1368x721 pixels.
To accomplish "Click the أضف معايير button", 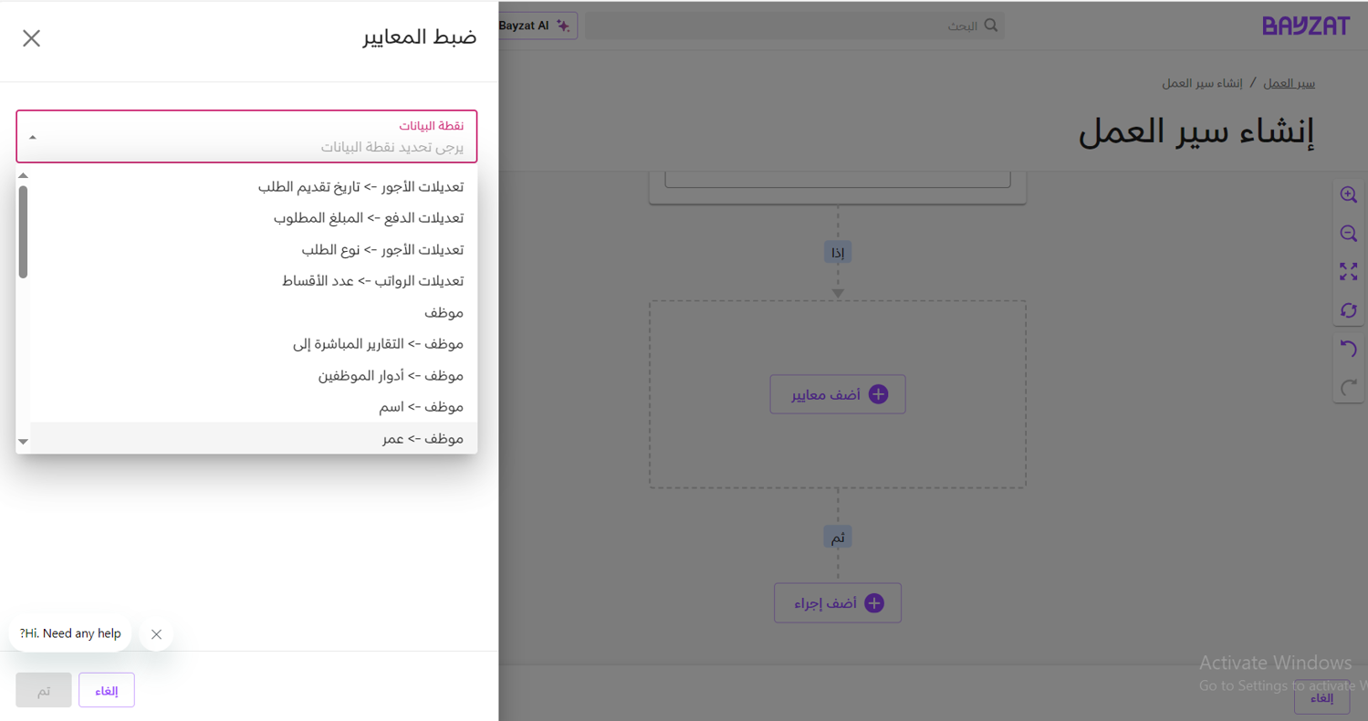I will coord(837,394).
